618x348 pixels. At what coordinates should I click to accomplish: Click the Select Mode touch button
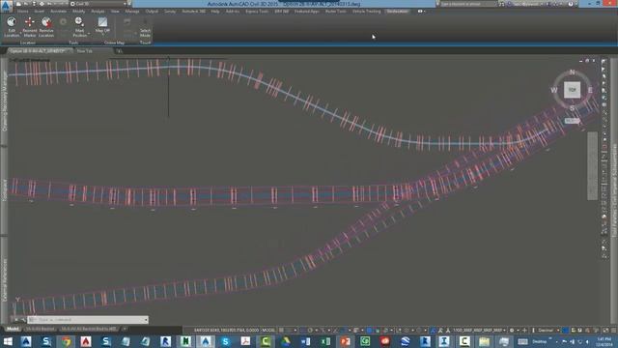tap(145, 27)
